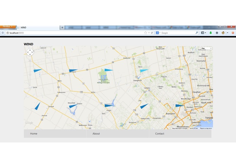
Task: Pan the map right with the pan control
Action: coord(32,52)
